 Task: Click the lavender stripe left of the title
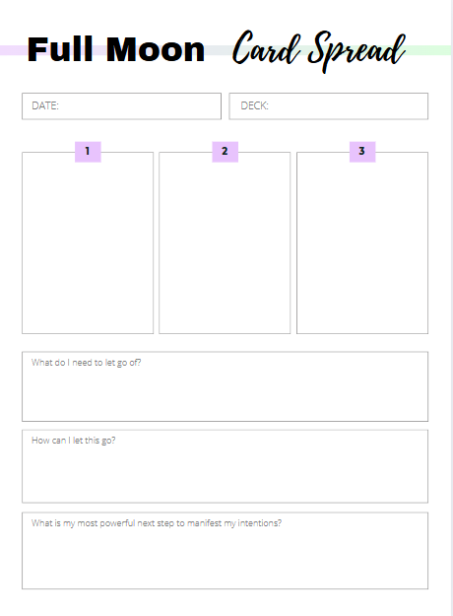(x=14, y=50)
